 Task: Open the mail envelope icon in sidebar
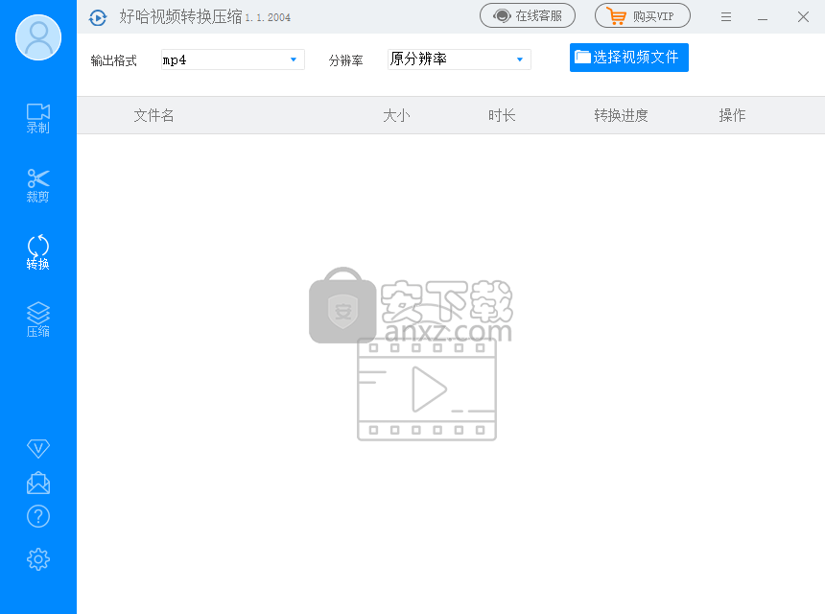[38, 483]
